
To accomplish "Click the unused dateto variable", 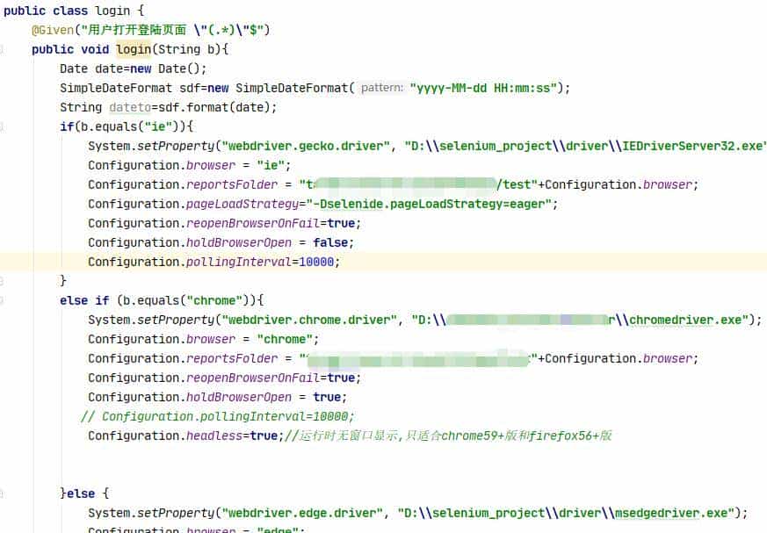I will point(130,108).
